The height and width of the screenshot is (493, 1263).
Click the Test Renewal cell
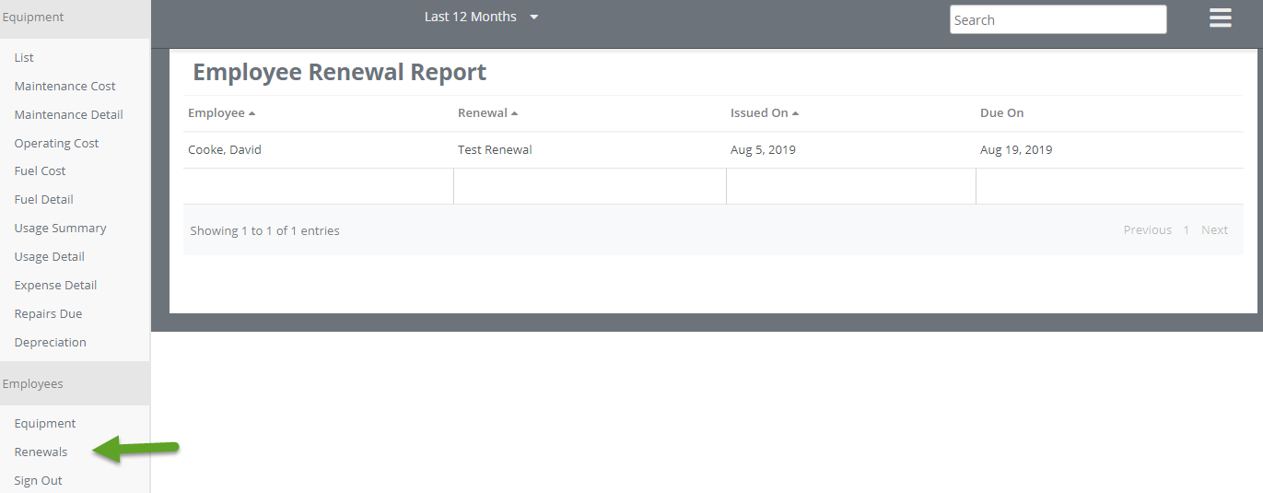point(495,149)
